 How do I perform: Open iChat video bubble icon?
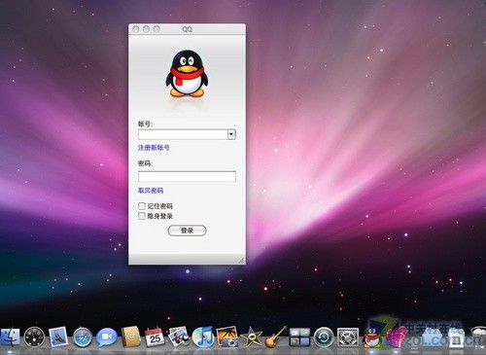[107, 337]
